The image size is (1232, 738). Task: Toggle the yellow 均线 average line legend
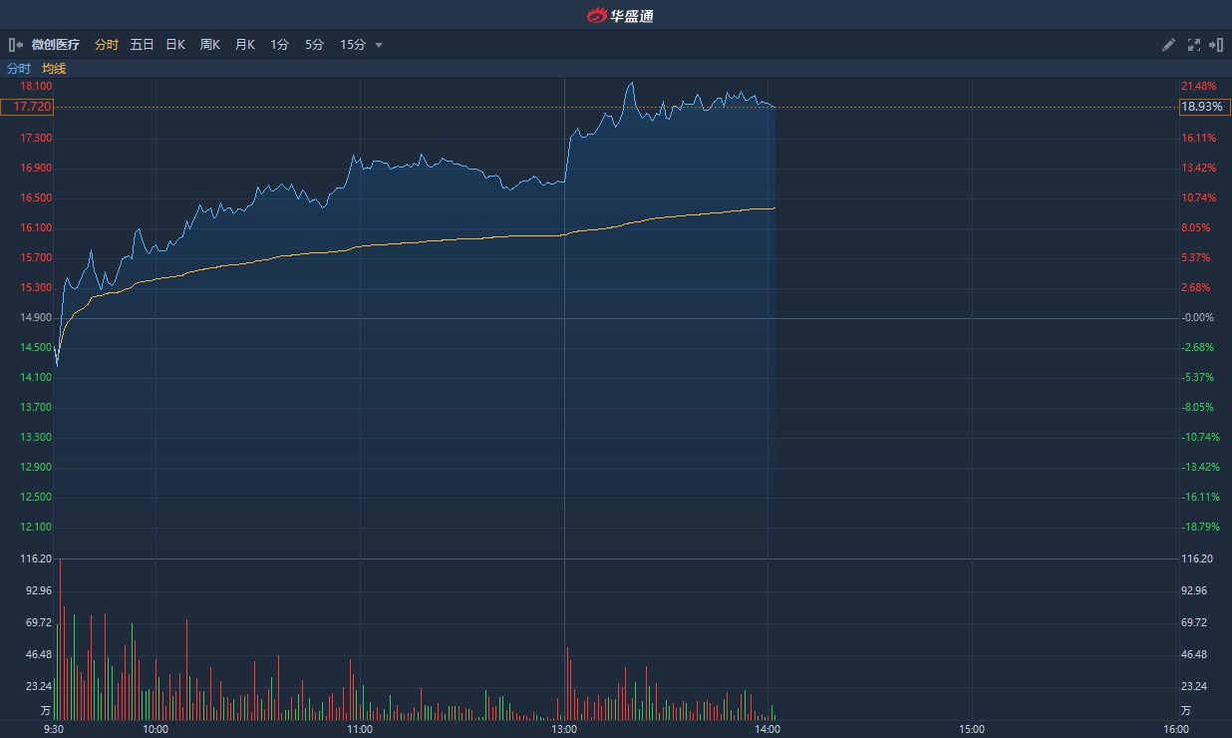click(54, 69)
